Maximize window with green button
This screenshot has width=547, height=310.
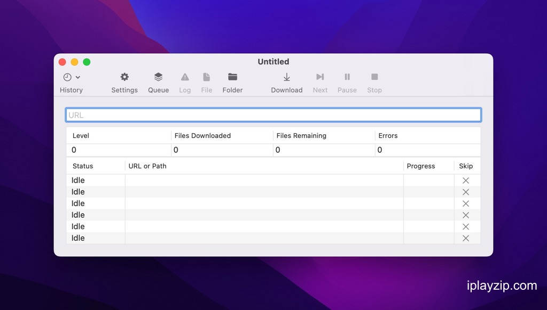click(87, 62)
